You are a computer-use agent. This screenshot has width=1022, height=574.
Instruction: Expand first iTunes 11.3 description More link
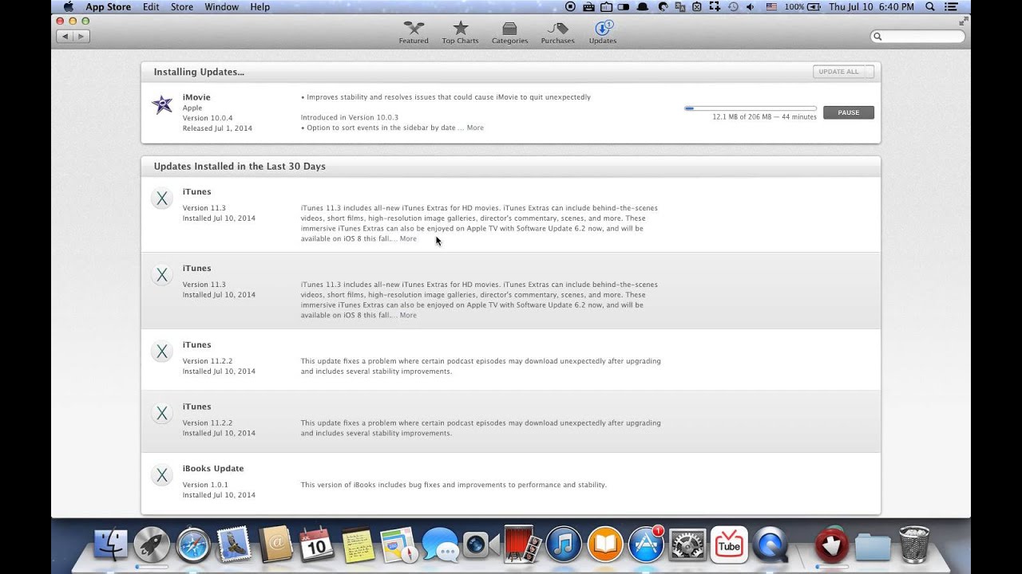coord(408,238)
